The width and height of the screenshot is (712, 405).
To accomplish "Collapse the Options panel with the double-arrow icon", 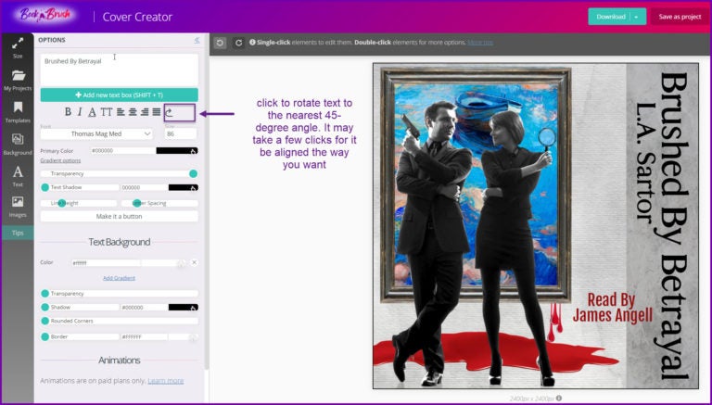I will pos(197,40).
